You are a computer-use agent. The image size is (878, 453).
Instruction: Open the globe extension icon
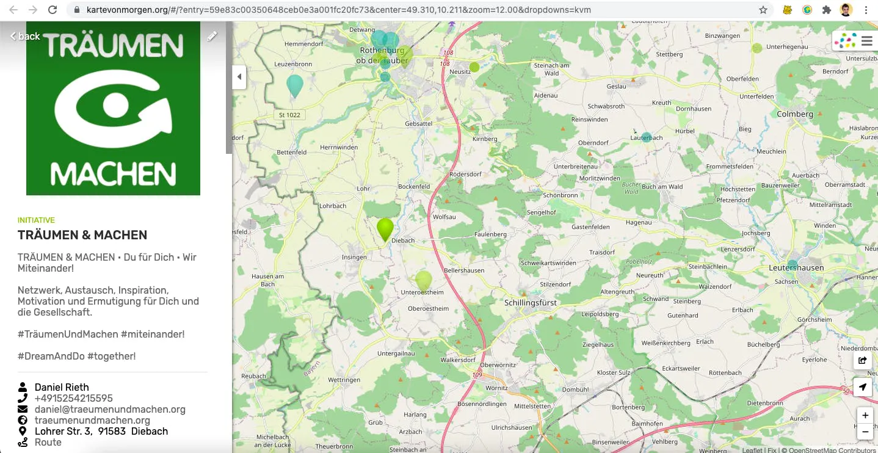[807, 10]
